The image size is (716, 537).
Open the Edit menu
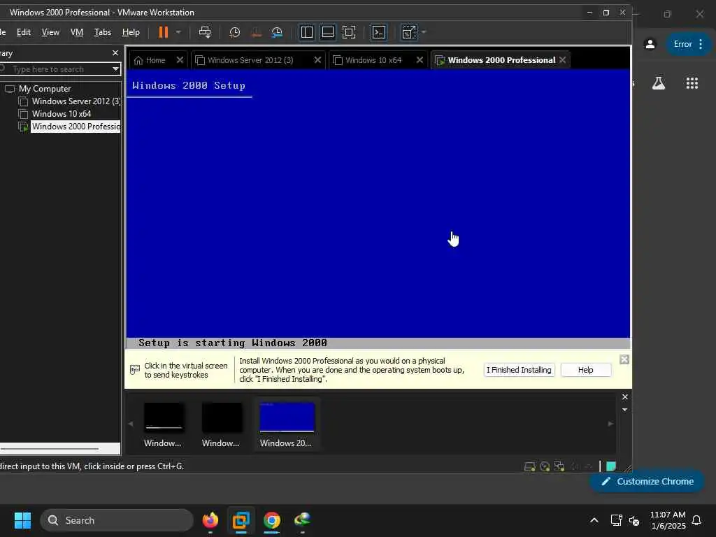coord(24,32)
